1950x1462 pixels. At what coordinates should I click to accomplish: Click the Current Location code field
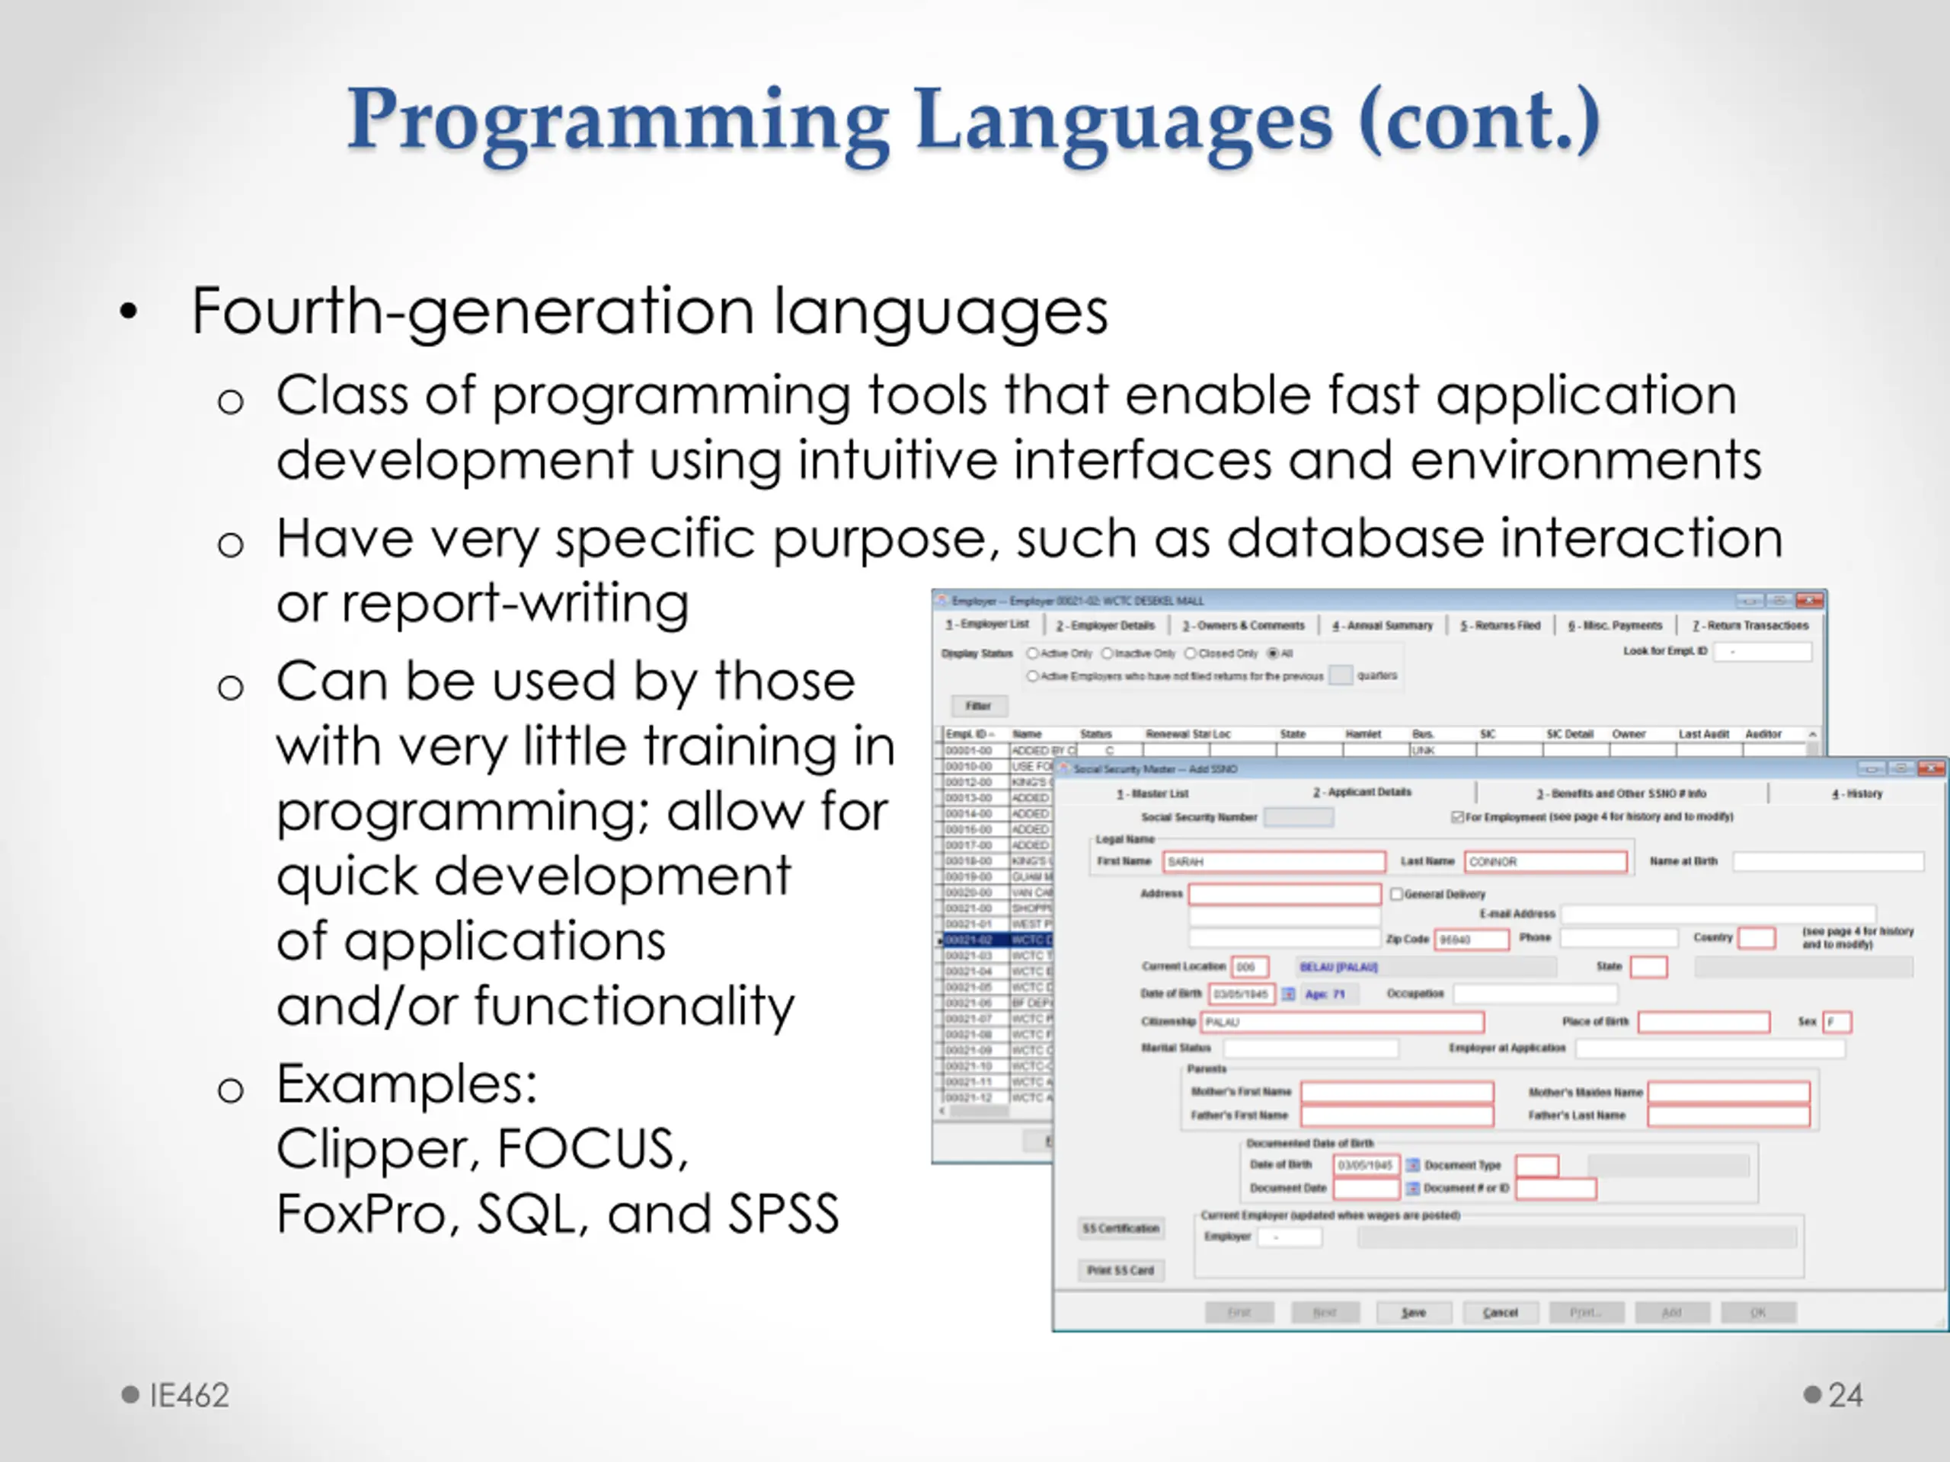(x=1250, y=967)
